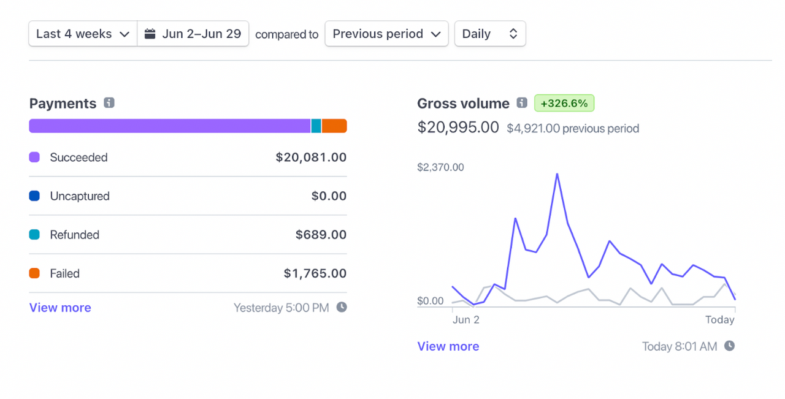Click the +326.6% growth badge
Screen dimensions: 785x399
tap(564, 103)
